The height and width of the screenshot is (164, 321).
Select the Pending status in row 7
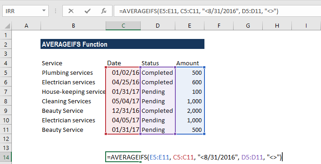pyautogui.click(x=158, y=92)
